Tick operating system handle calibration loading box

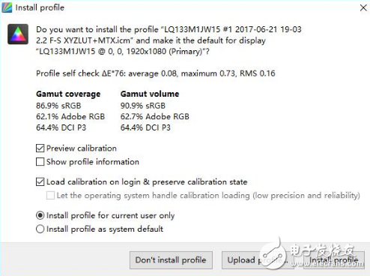coord(50,195)
